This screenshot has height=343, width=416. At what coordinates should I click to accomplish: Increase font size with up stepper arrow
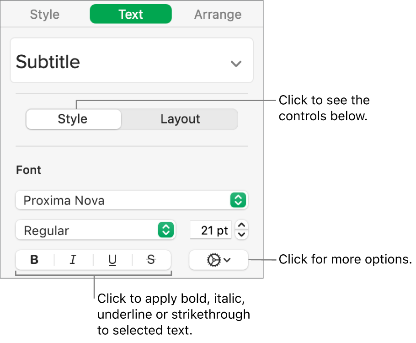(243, 225)
